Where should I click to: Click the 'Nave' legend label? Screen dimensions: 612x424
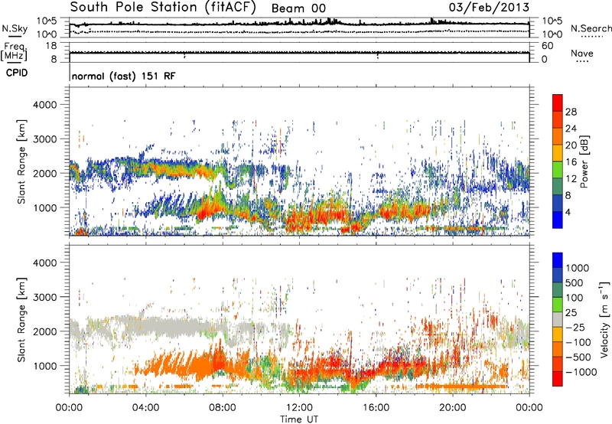click(x=581, y=53)
